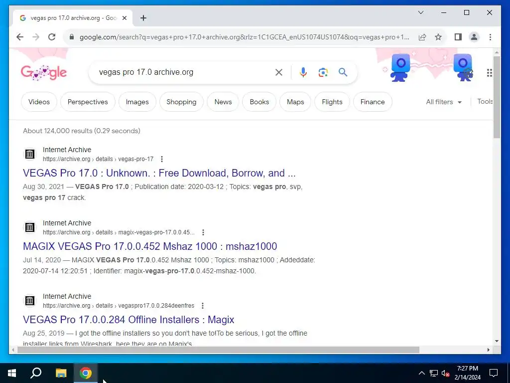
Task: Search by image with the Google Lens icon
Action: pyautogui.click(x=323, y=72)
